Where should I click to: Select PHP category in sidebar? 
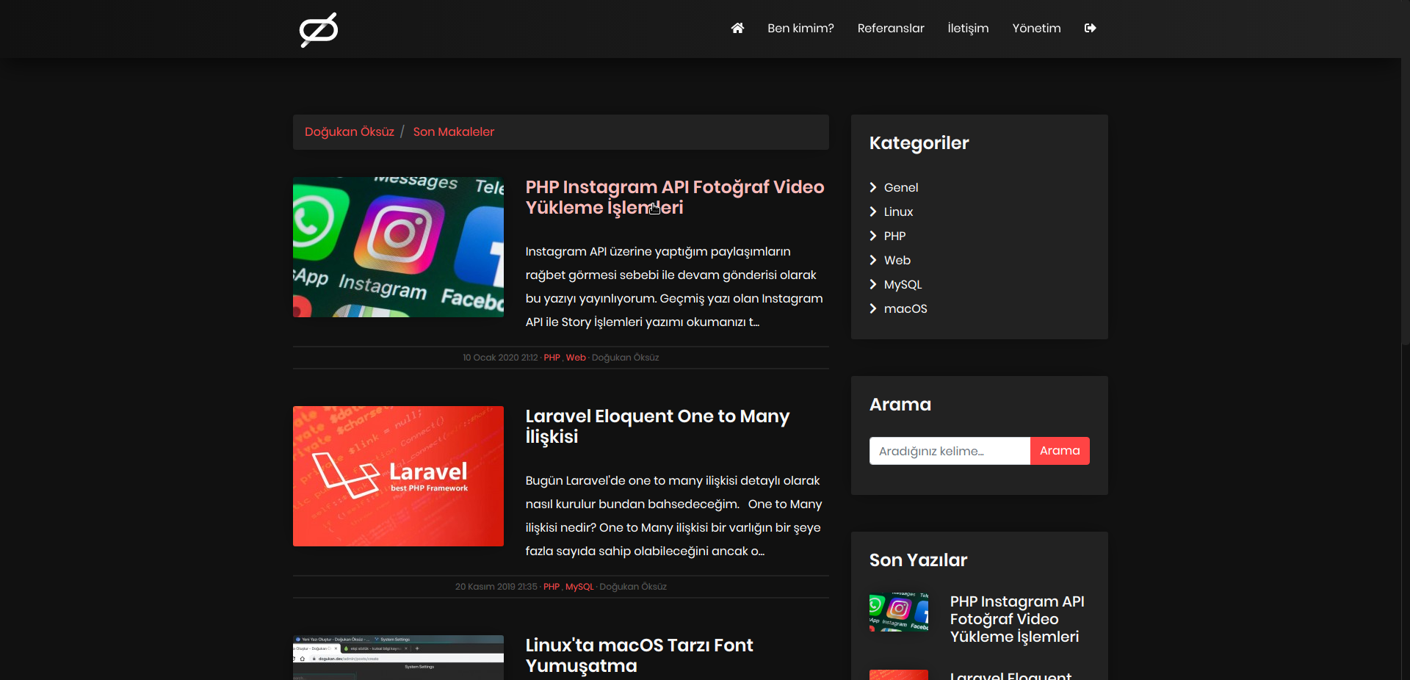pyautogui.click(x=894, y=236)
